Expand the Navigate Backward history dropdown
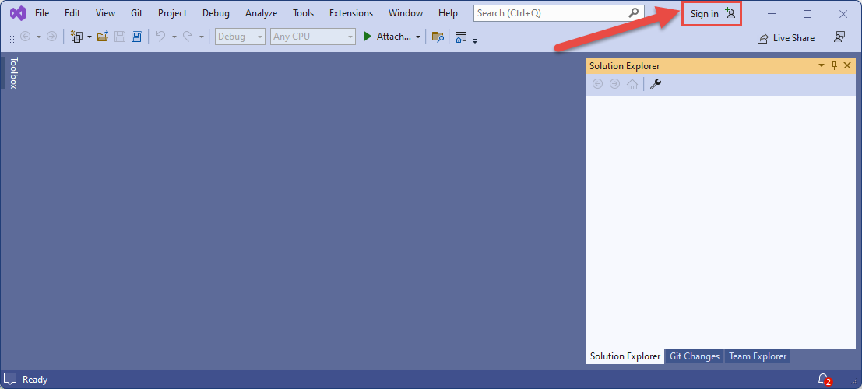Image resolution: width=862 pixels, height=389 pixels. click(38, 37)
